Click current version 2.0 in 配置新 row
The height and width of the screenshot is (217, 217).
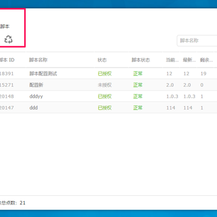[x=170, y=85]
